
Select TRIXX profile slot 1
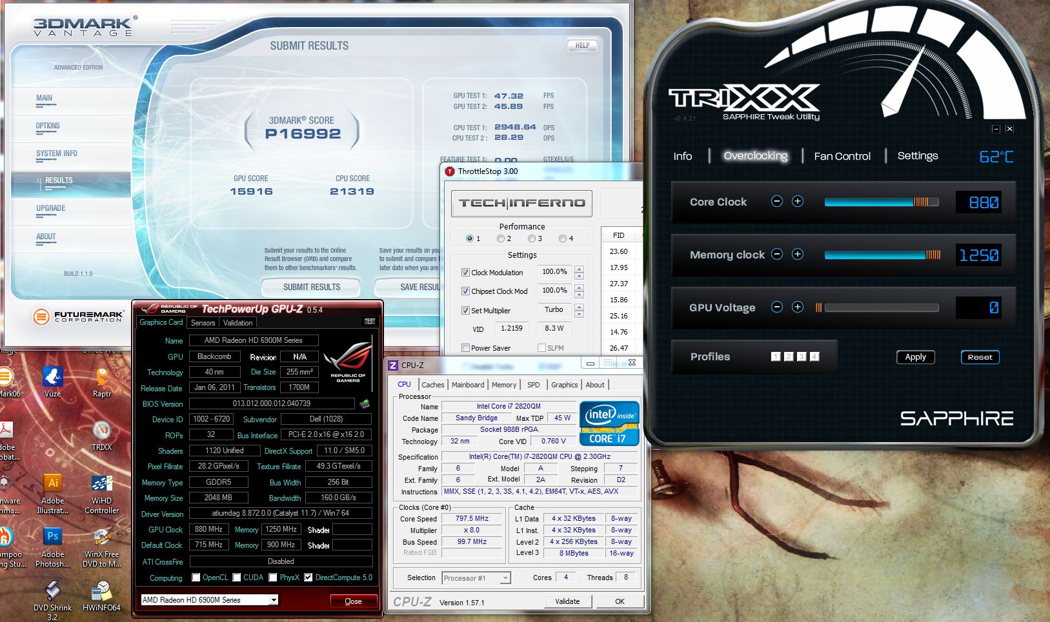point(776,356)
